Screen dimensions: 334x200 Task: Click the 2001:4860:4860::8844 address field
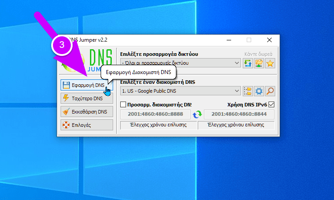click(239, 114)
